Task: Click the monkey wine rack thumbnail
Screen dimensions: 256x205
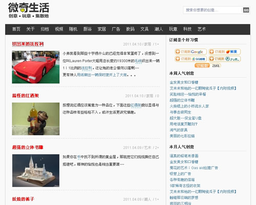Action: 36,119
